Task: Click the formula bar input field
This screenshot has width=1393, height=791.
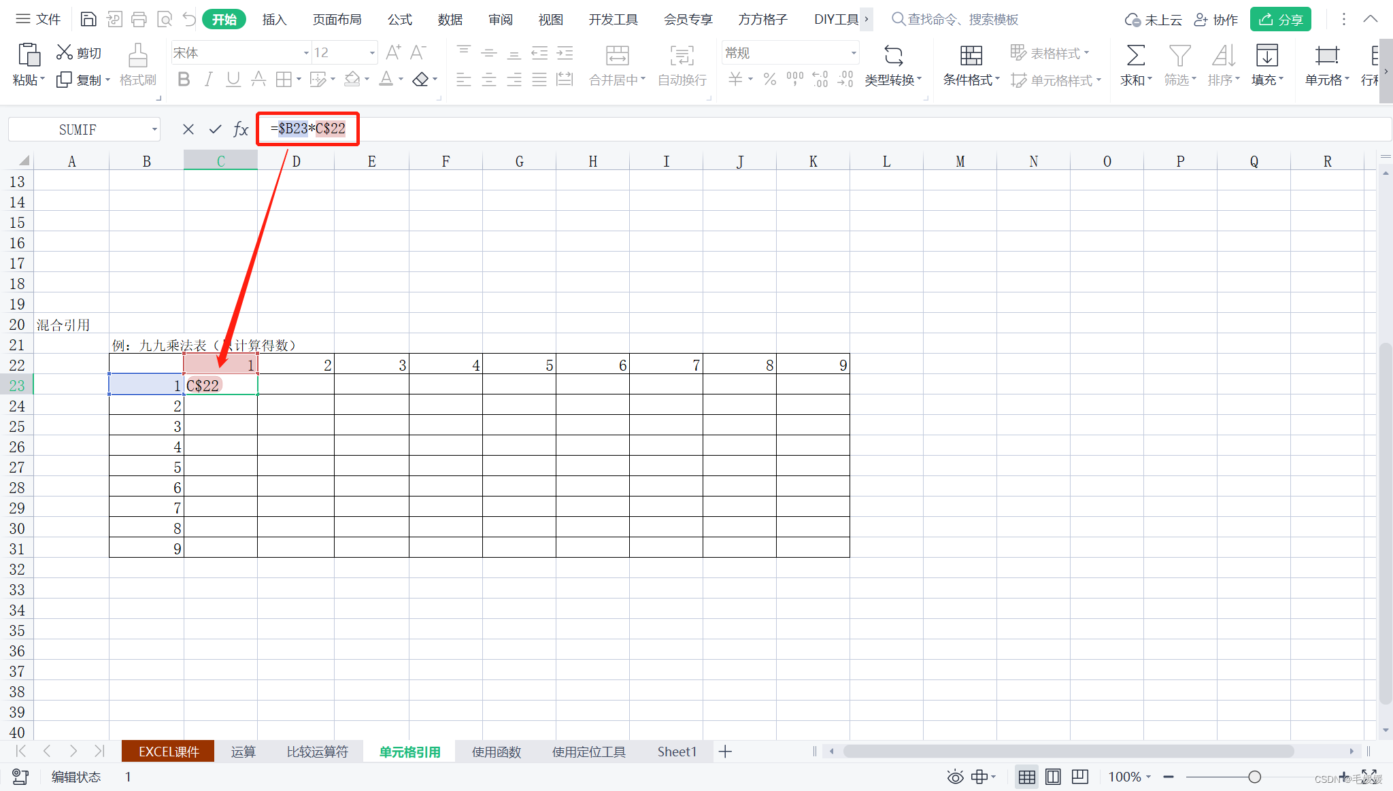Action: pos(824,129)
